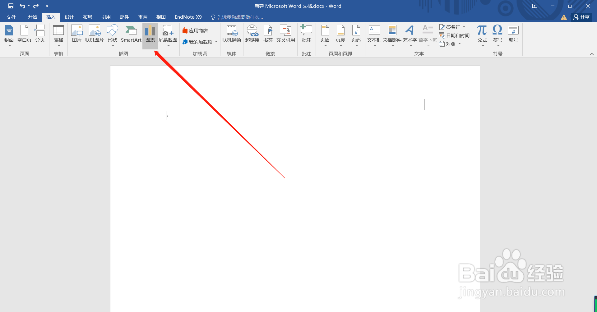Open the 屏幕截图 screenshot dropdown

[x=168, y=36]
